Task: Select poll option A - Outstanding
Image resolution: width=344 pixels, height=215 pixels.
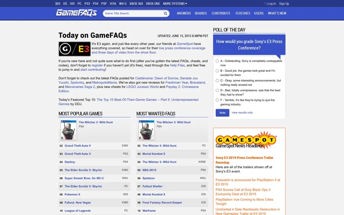Action: (217, 61)
